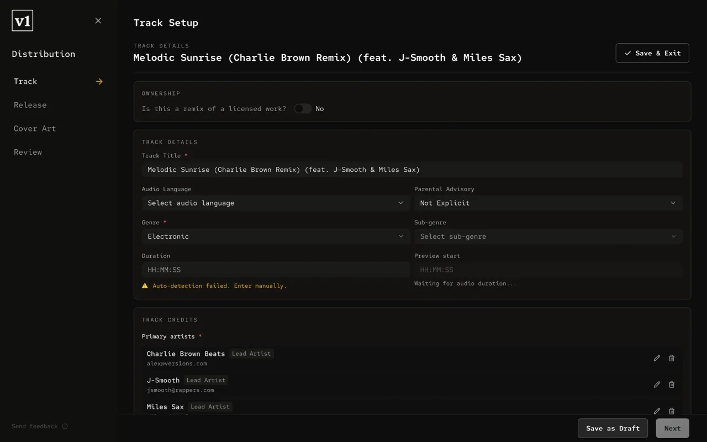Edit the J-Smooth artist entry

657,385
